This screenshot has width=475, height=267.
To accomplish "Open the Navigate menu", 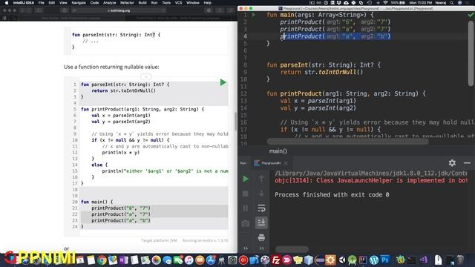I will (79, 3).
